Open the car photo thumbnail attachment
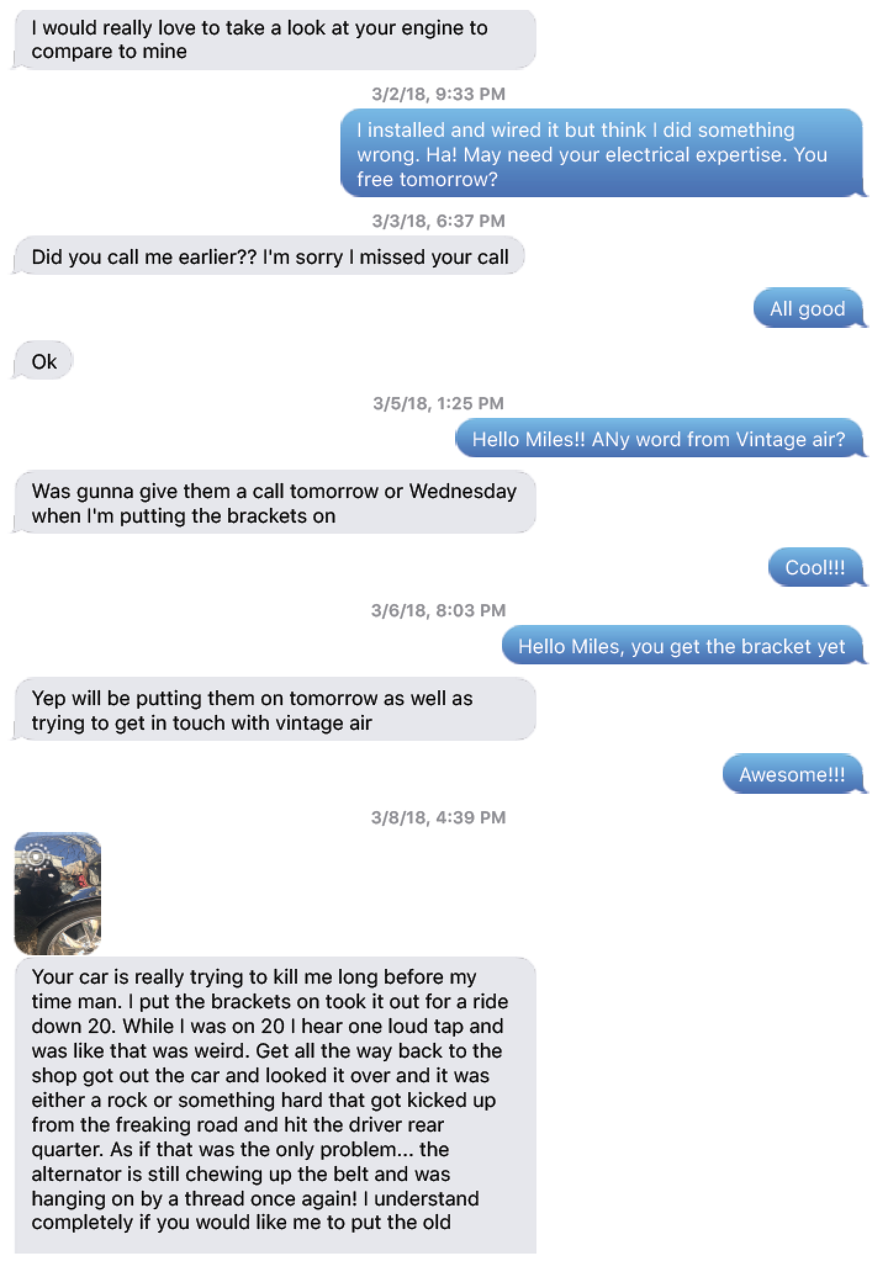This screenshot has width=888, height=1277. click(x=57, y=893)
